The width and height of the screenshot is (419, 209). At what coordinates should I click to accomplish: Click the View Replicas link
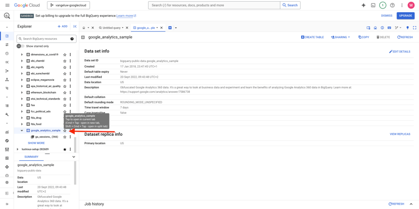point(400,134)
